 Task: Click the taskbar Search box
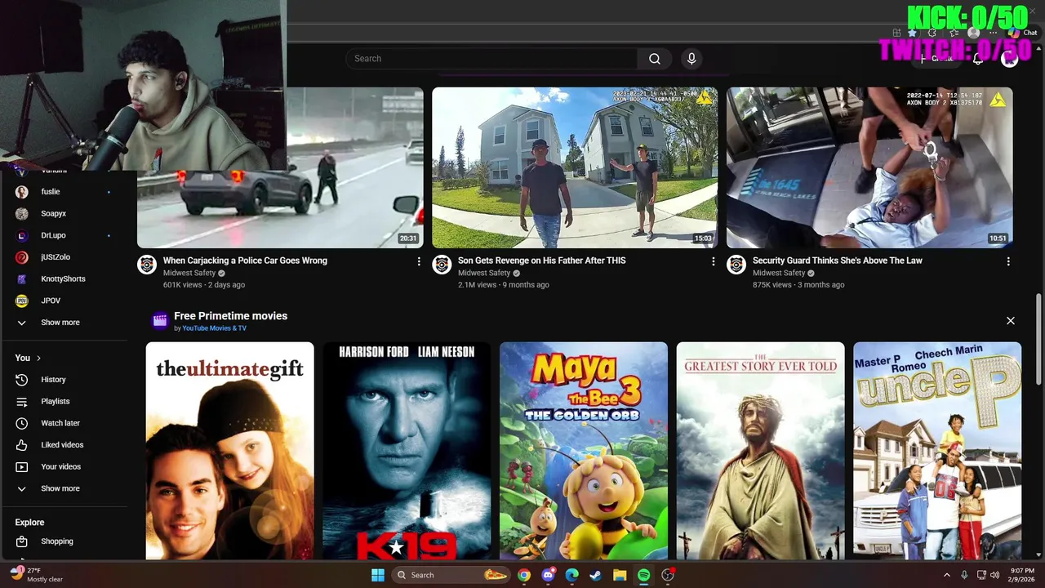pyautogui.click(x=451, y=575)
